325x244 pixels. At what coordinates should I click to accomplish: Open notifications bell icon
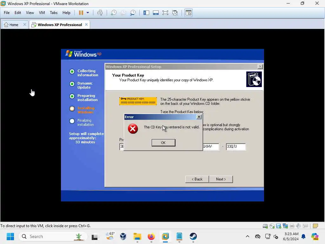[x=303, y=236]
